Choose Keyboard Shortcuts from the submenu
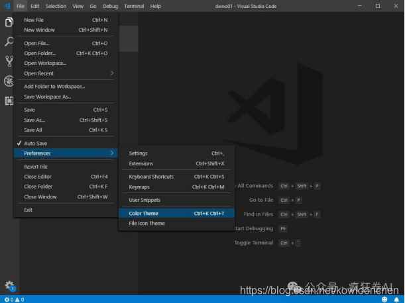This screenshot has width=405, height=303. coord(151,177)
